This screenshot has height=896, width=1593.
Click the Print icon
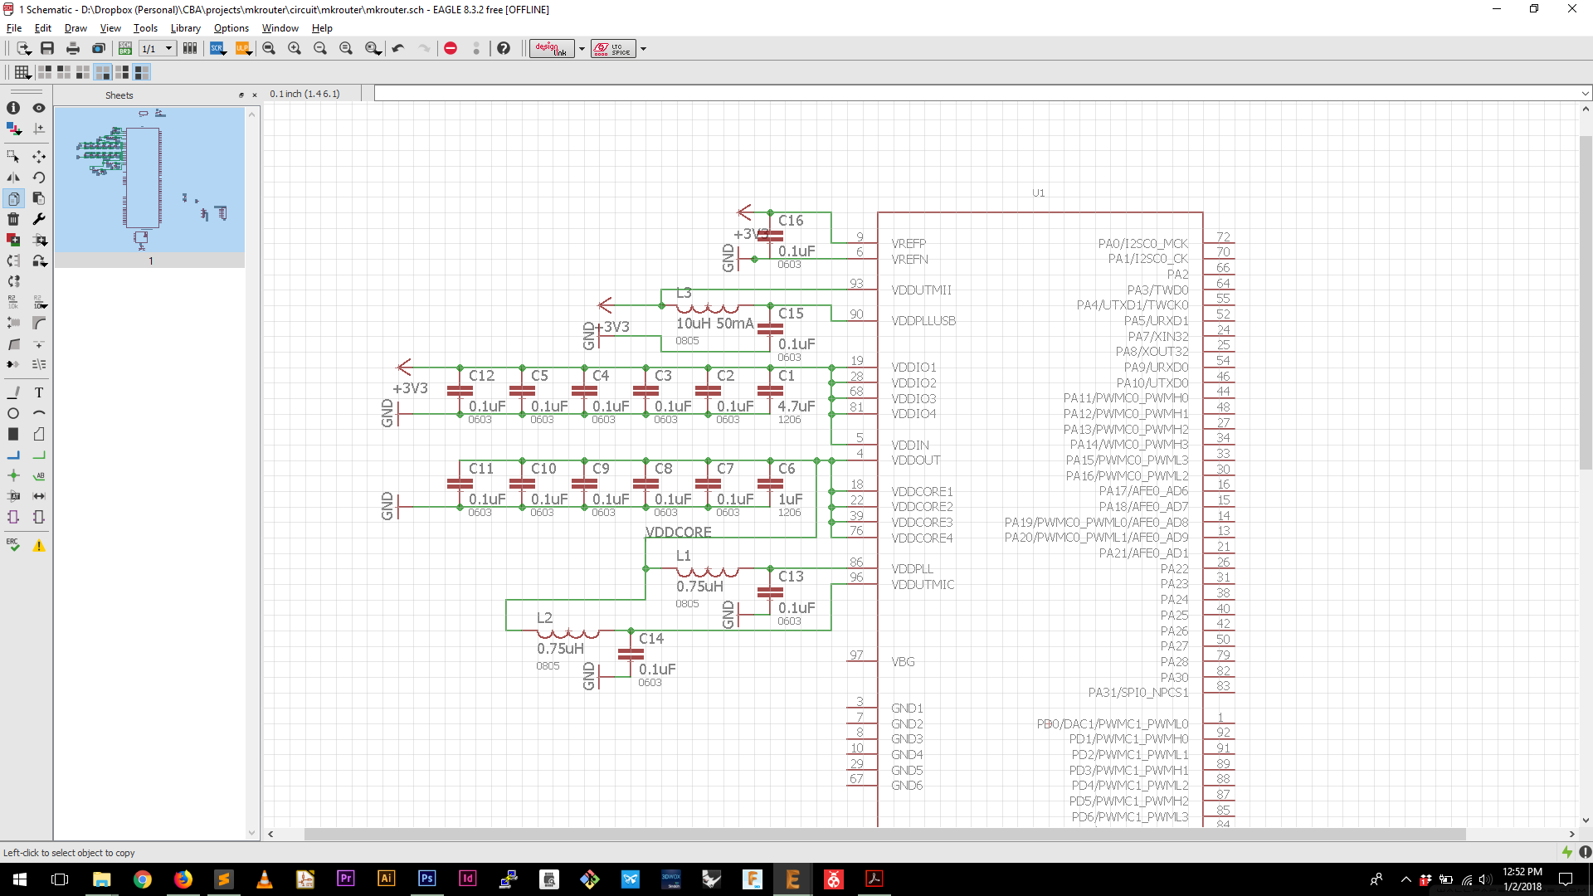tap(73, 49)
